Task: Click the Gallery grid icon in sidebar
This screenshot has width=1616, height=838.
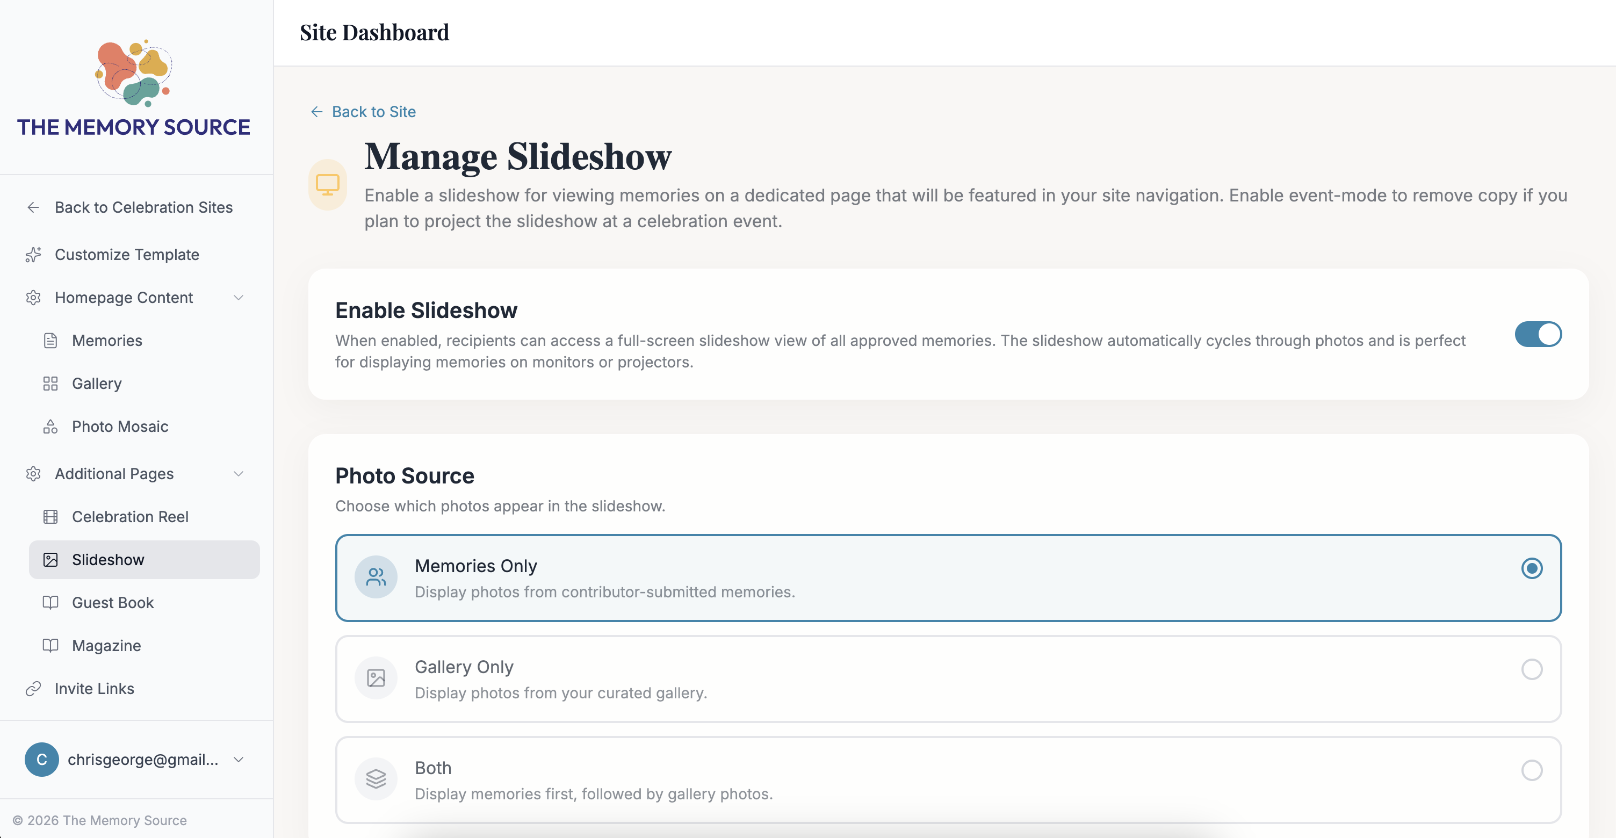Action: pyautogui.click(x=51, y=383)
